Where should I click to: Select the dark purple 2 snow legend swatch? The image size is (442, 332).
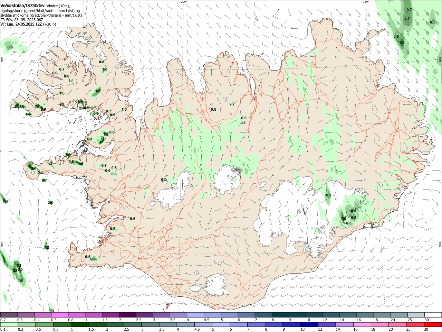127,315
